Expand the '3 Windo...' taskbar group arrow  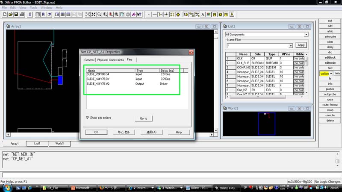181,188
